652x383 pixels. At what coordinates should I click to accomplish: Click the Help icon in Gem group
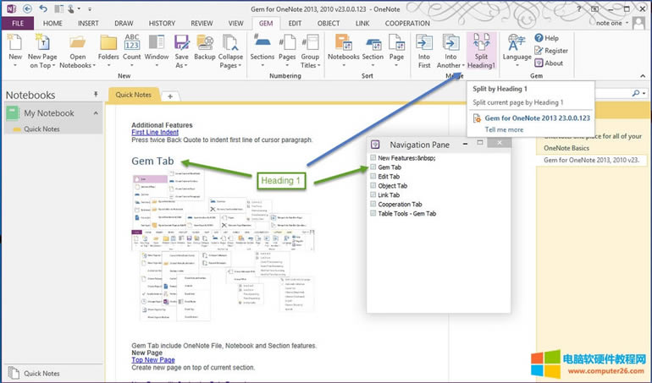tap(545, 38)
